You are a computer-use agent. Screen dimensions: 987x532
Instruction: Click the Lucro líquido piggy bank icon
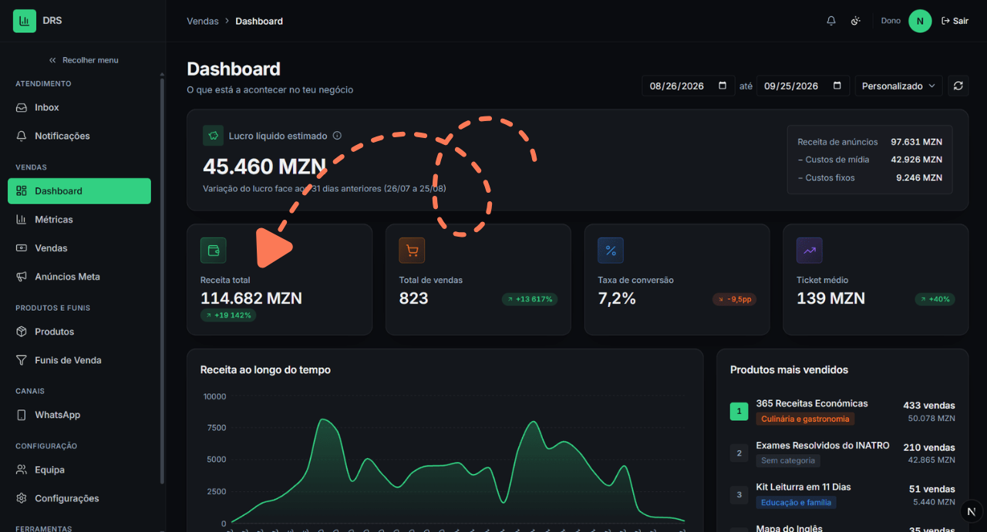coord(213,136)
